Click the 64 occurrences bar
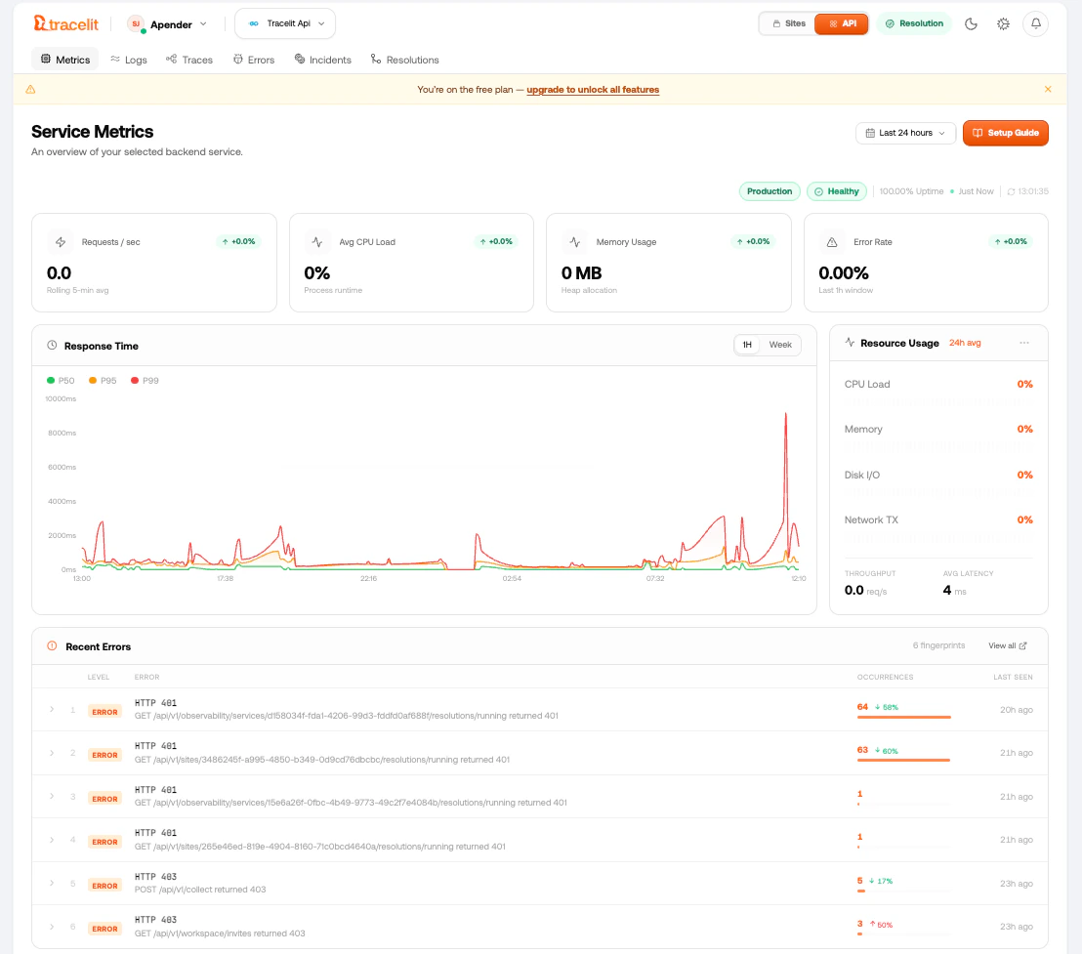Viewport: 1082px width, 954px height. click(x=904, y=718)
